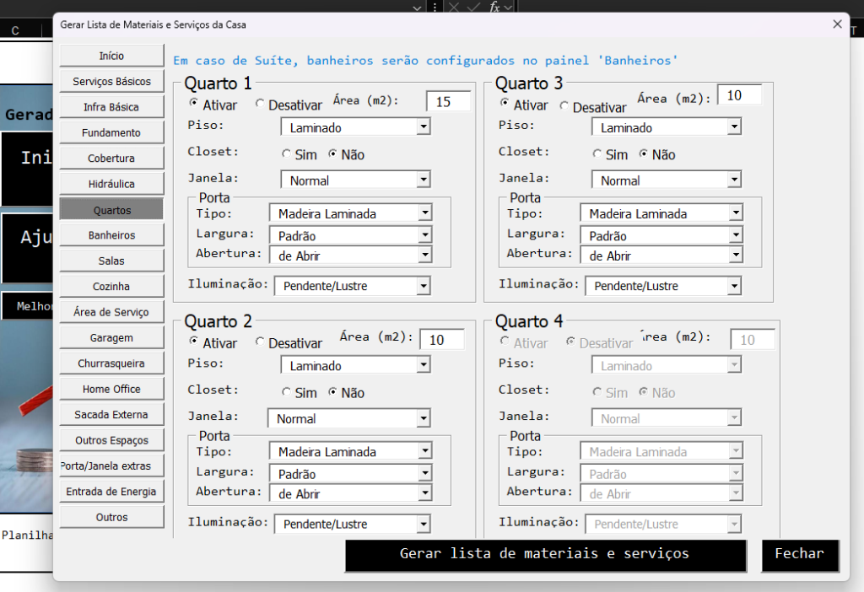The height and width of the screenshot is (592, 864).
Task: Open Quarto 1 Porta Abertura dropdown
Action: click(425, 255)
